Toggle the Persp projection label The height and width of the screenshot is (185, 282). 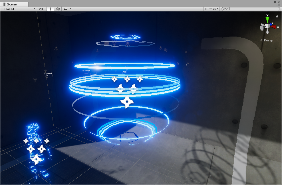point(268,40)
